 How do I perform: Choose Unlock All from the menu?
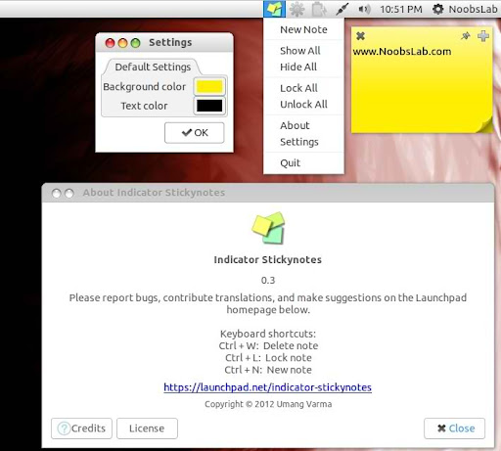click(303, 105)
